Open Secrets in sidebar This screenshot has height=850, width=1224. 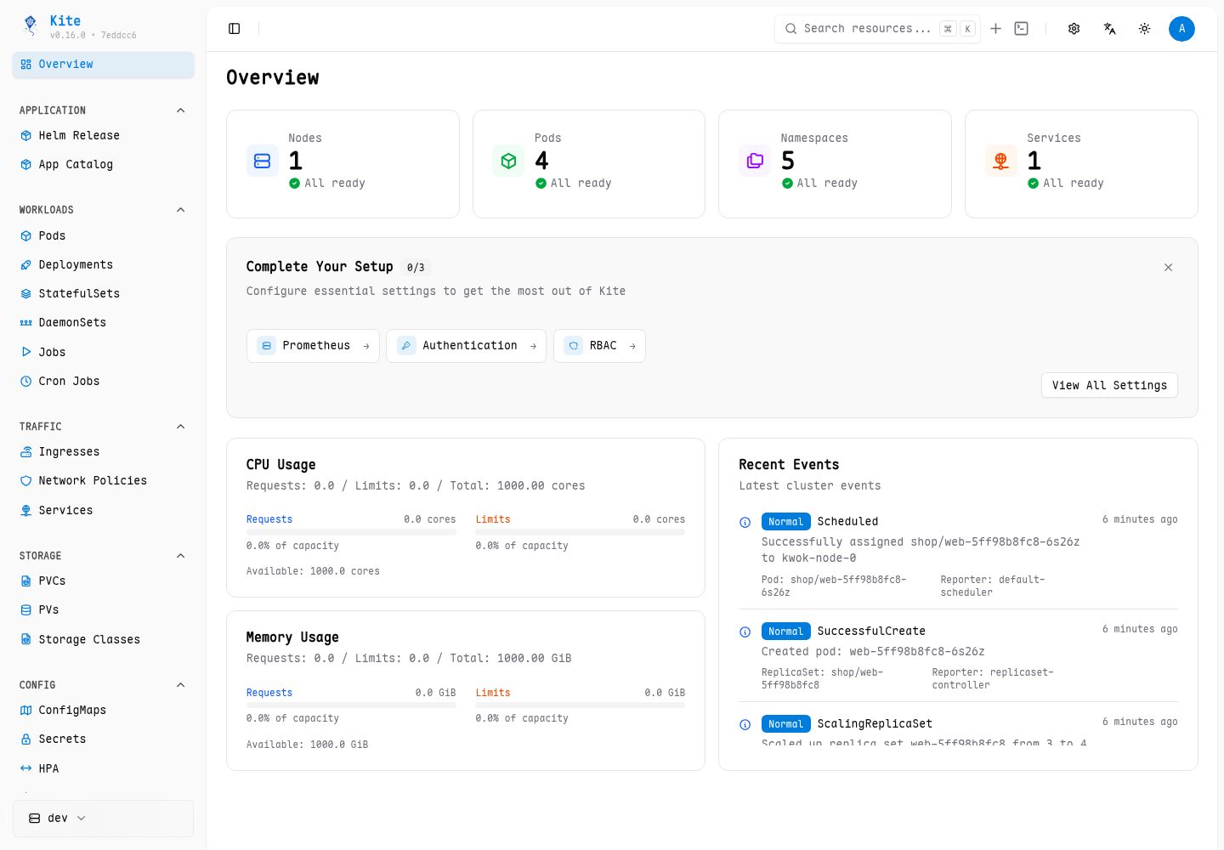[103, 739]
